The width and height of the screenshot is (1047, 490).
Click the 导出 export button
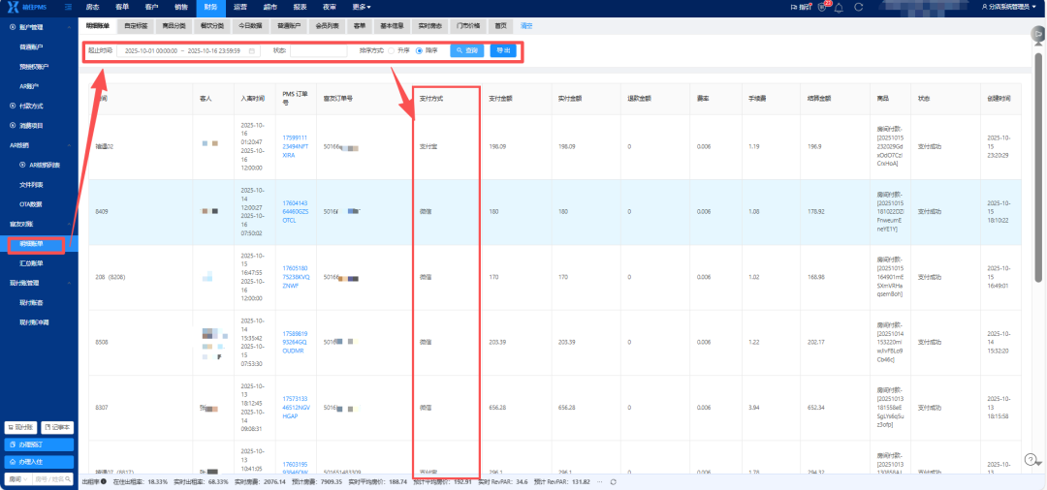point(503,50)
